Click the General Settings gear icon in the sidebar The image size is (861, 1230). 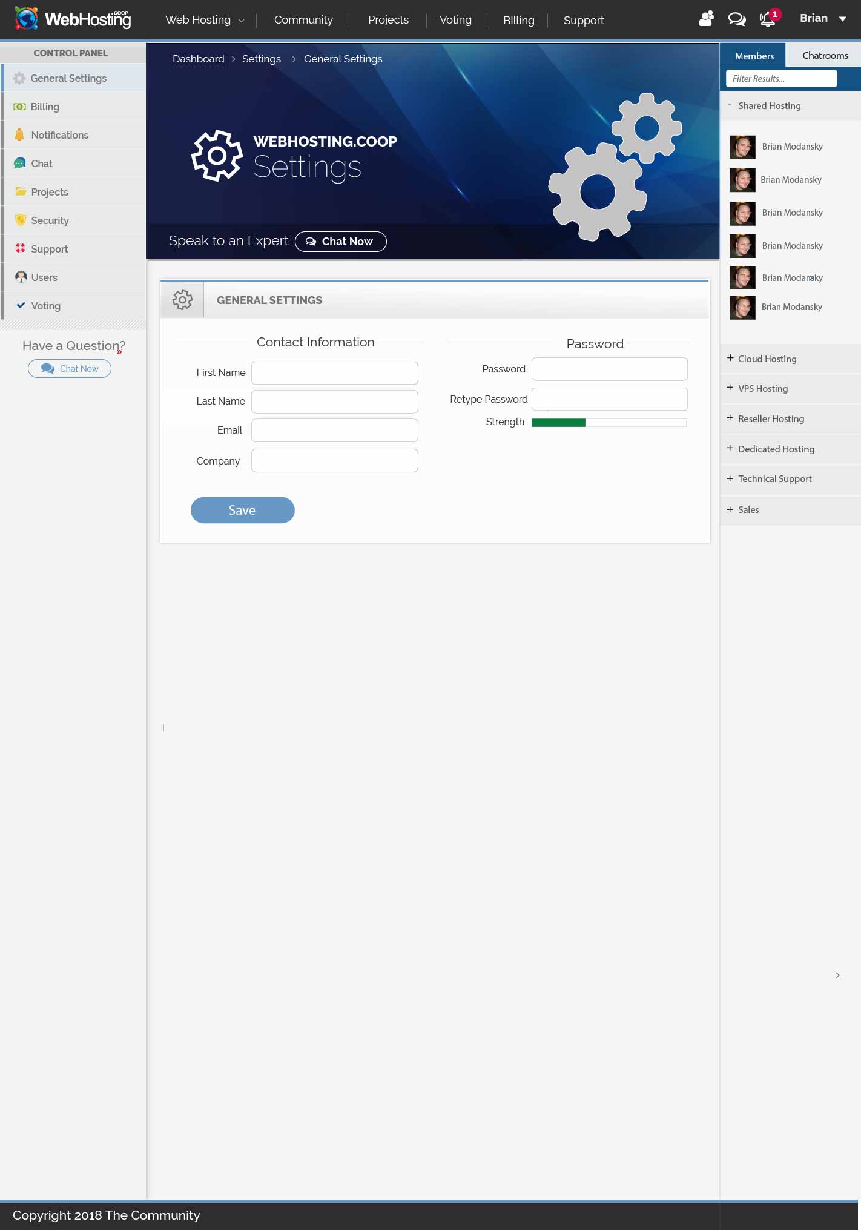coord(19,78)
